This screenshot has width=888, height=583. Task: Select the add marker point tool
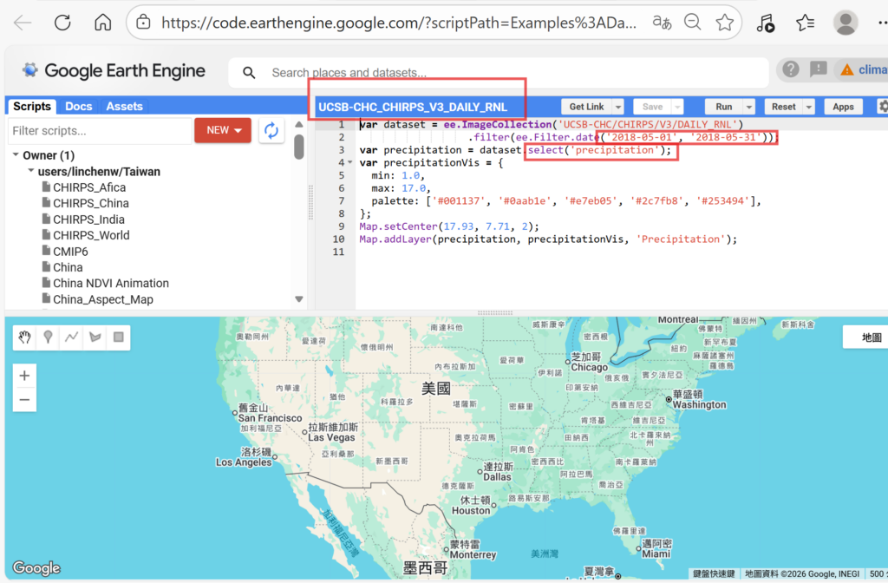click(49, 337)
